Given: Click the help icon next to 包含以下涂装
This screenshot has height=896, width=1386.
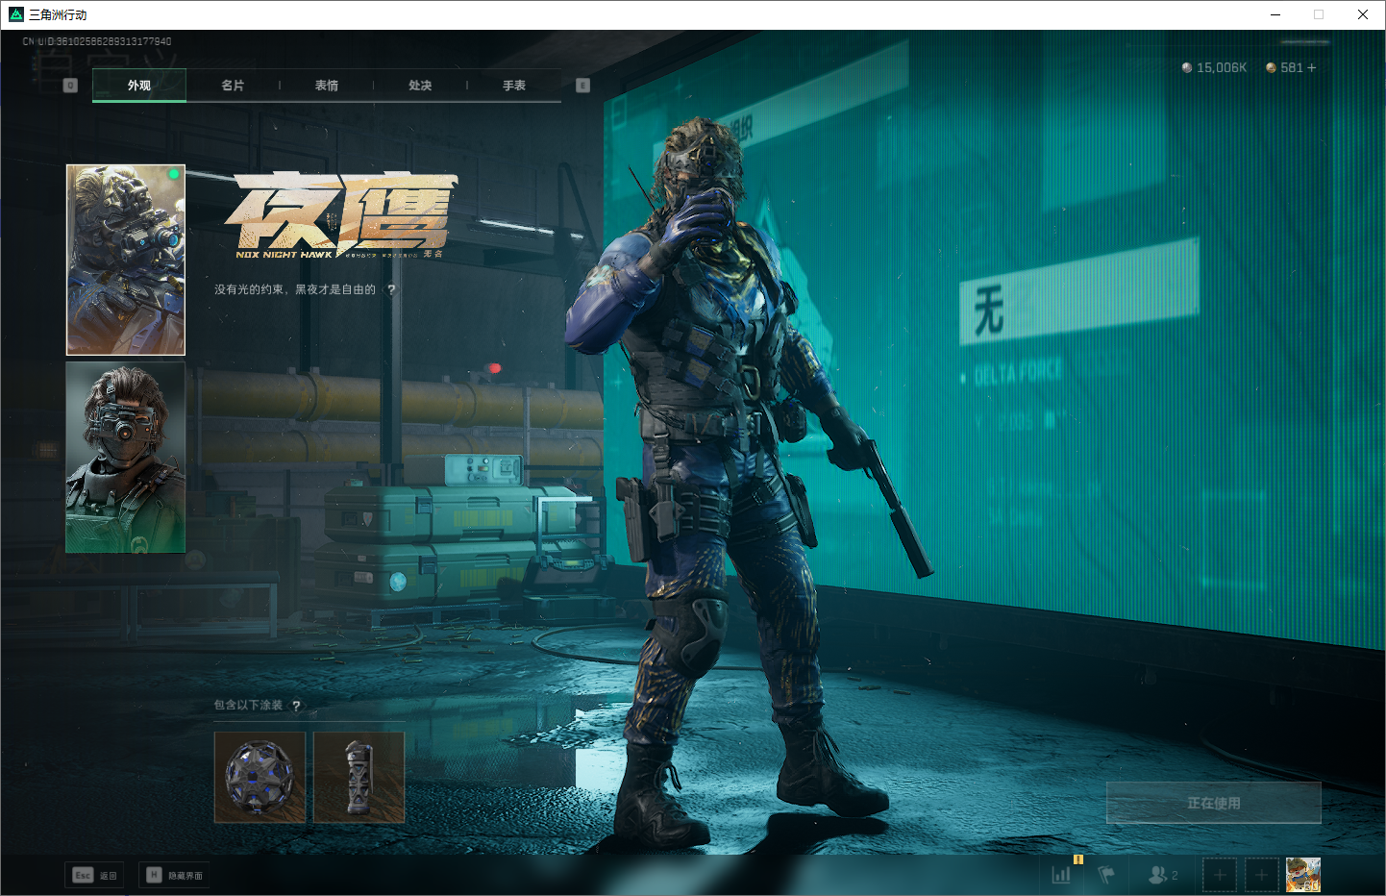Looking at the screenshot, I should pos(296,706).
